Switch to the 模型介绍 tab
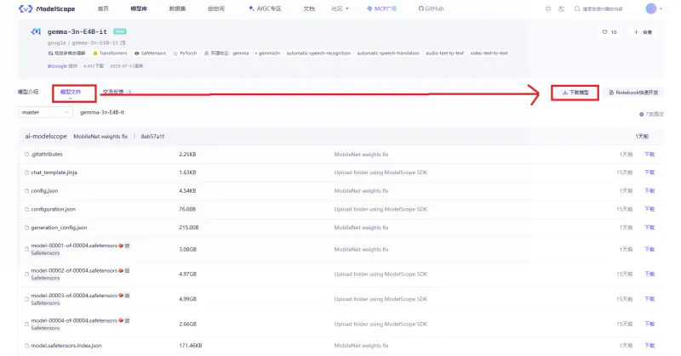The image size is (681, 356). [28, 91]
